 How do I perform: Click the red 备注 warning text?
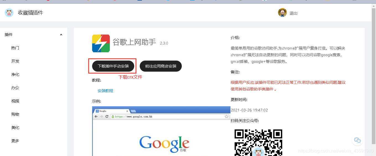tap(288, 86)
